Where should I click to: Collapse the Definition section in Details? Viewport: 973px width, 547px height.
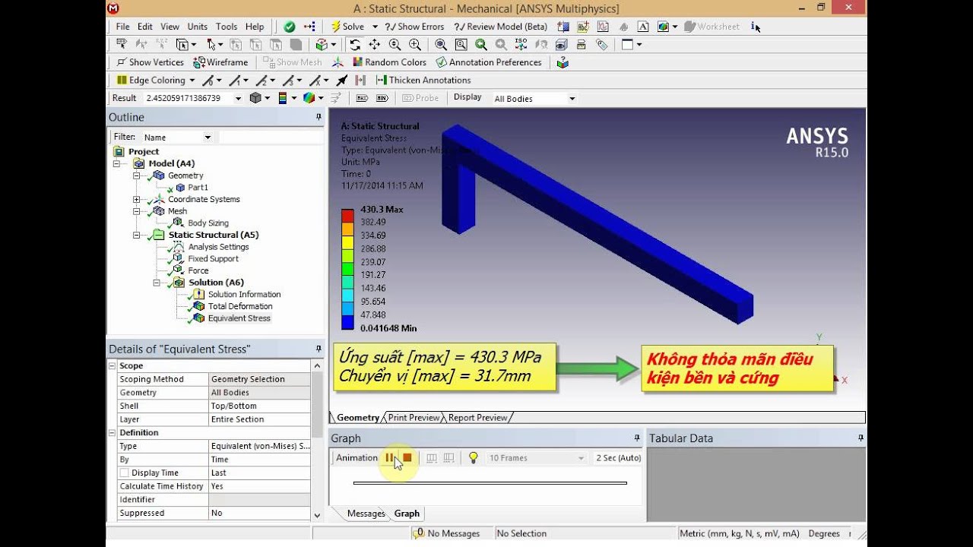pyautogui.click(x=113, y=432)
